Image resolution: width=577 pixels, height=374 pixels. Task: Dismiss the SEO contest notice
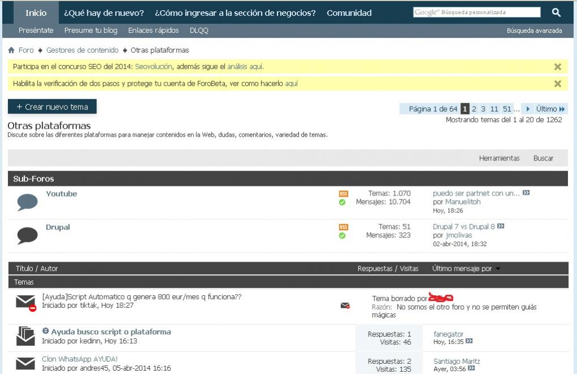pyautogui.click(x=557, y=67)
